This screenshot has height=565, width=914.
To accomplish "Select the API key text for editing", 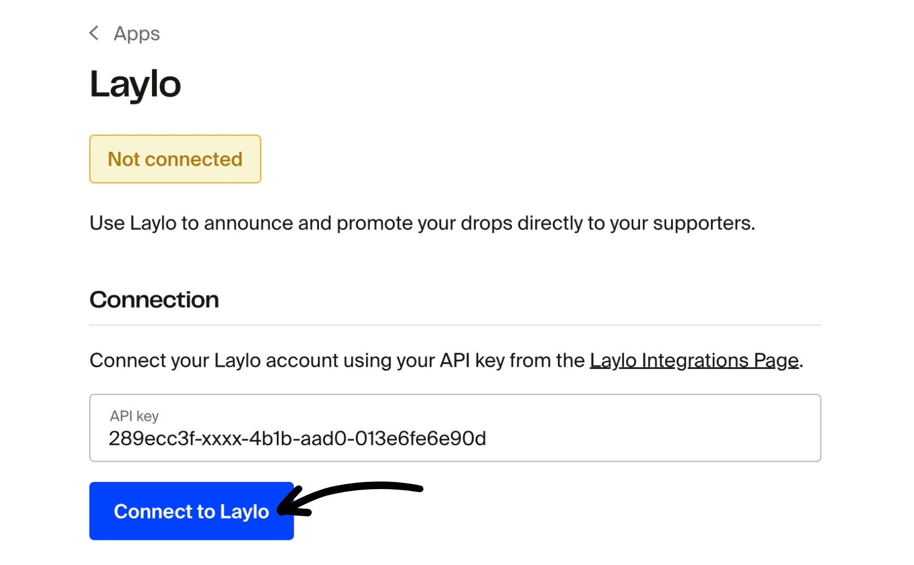I will click(x=297, y=438).
